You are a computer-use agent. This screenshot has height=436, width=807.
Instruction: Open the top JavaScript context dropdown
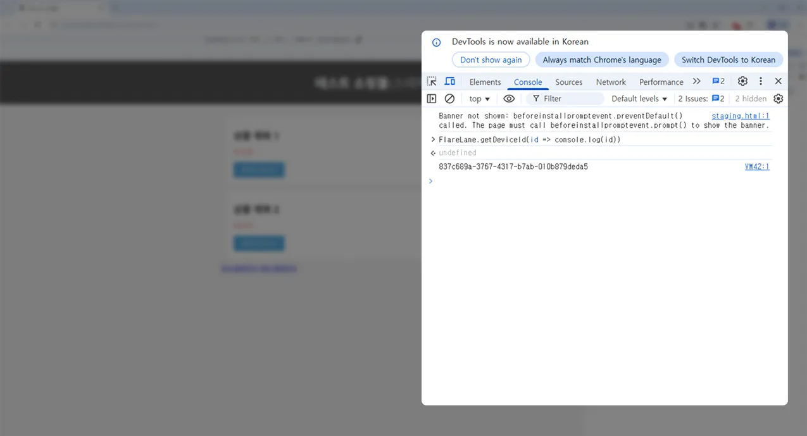tap(479, 99)
